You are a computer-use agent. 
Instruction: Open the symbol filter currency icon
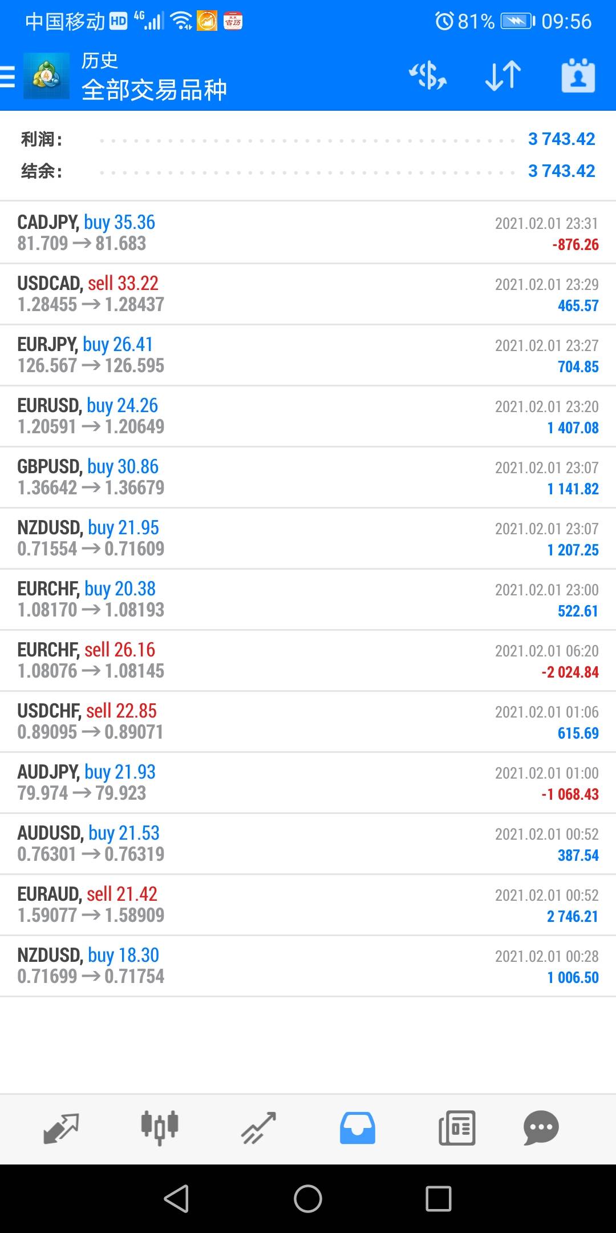coord(428,76)
